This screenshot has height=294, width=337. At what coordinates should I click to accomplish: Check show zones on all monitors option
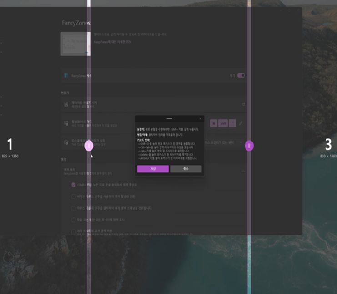click(x=74, y=220)
